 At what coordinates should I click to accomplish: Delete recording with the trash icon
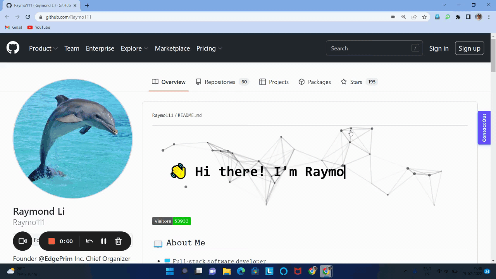pos(119,241)
